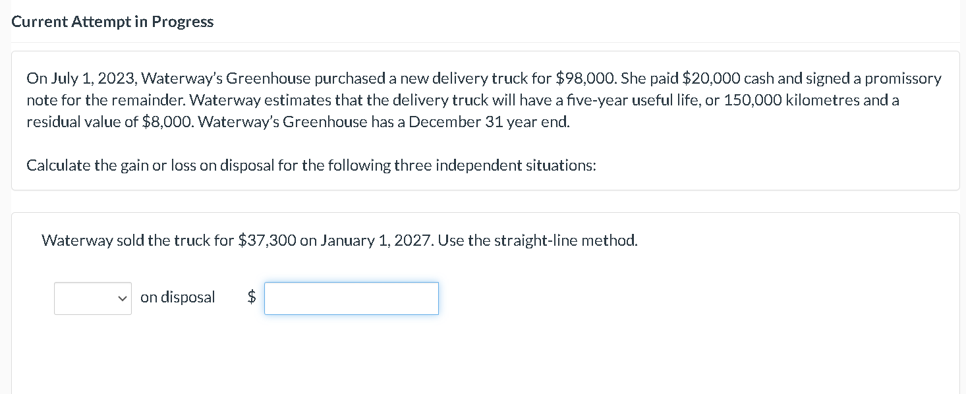Click the Current Attempt in Progress heading
The width and height of the screenshot is (966, 394).
click(x=112, y=21)
